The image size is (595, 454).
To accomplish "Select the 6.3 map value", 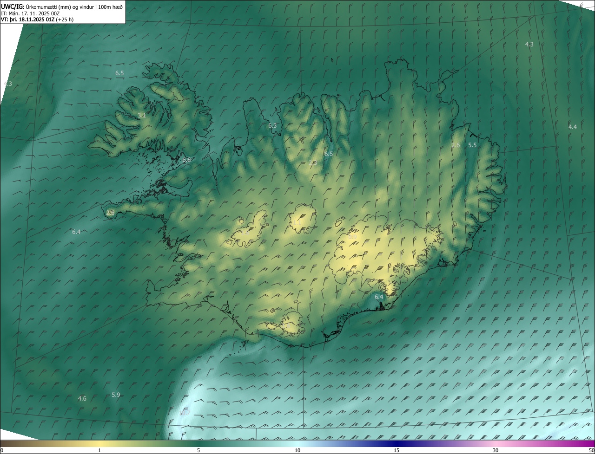I will tap(272, 125).
